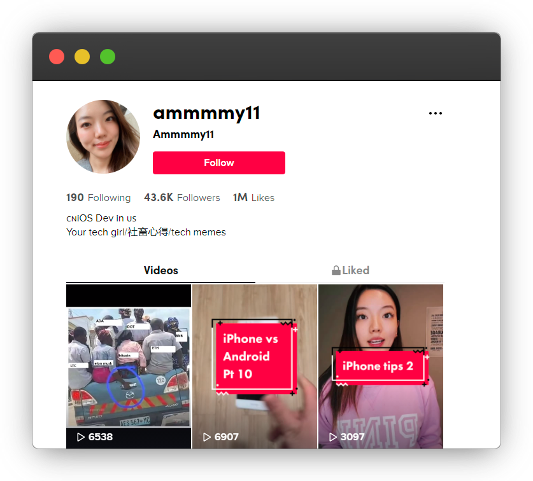Click the play icon beside 3097
Image resolution: width=533 pixels, height=481 pixels.
coord(333,437)
